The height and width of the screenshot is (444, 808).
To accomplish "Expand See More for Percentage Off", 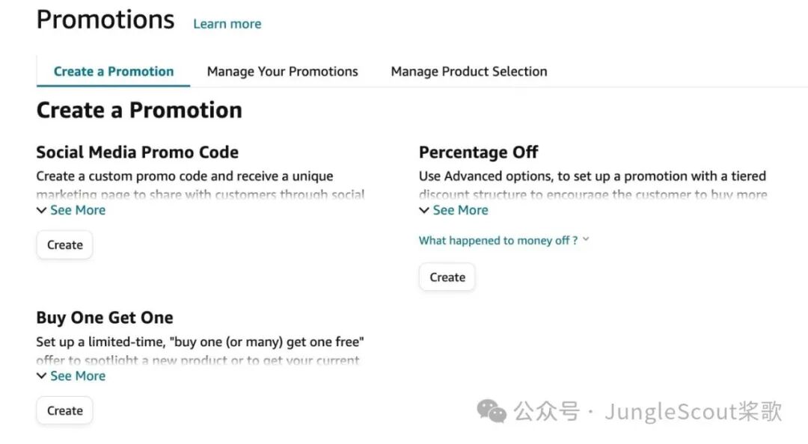I will click(460, 211).
